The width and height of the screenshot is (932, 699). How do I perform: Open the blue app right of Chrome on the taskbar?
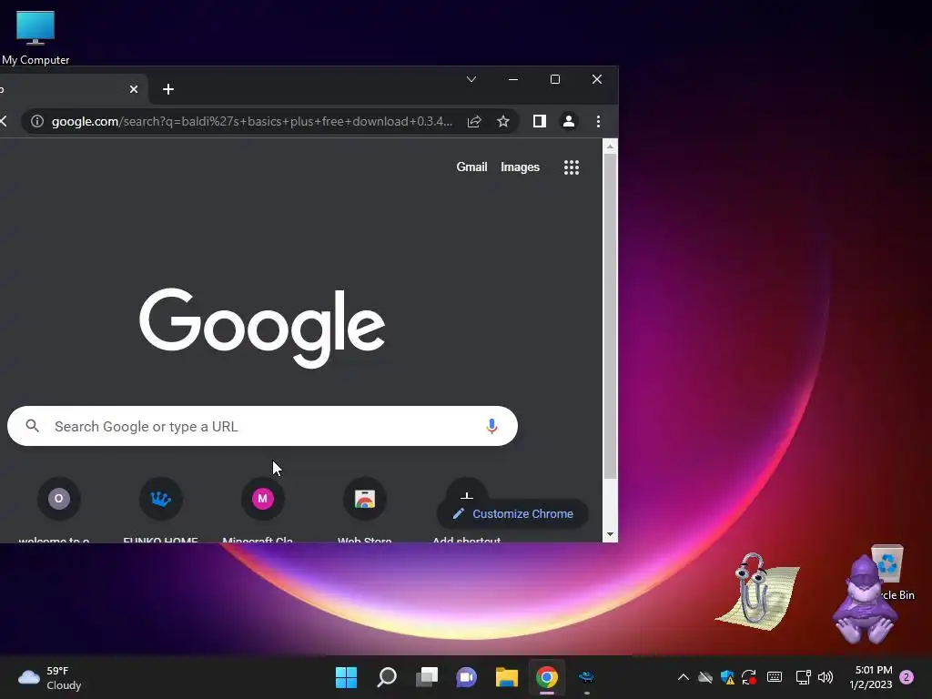coord(587,677)
